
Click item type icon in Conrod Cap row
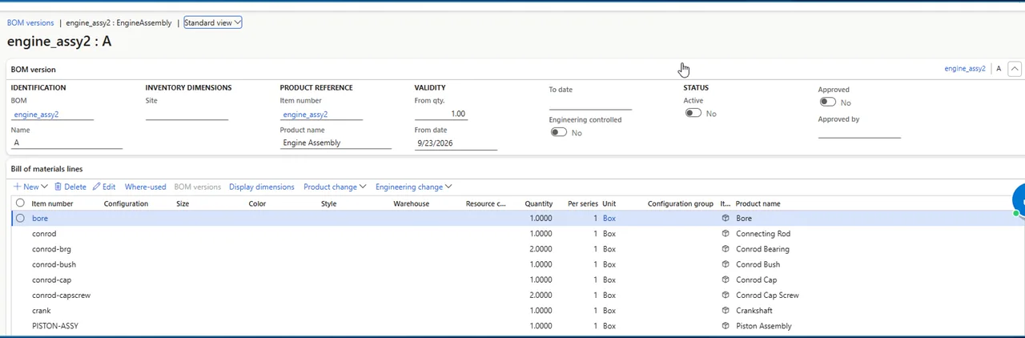point(726,280)
